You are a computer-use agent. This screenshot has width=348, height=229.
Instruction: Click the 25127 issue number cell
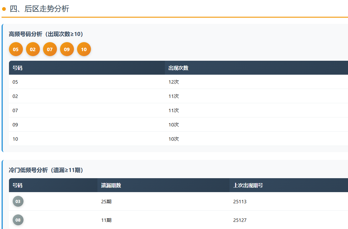pyautogui.click(x=240, y=220)
